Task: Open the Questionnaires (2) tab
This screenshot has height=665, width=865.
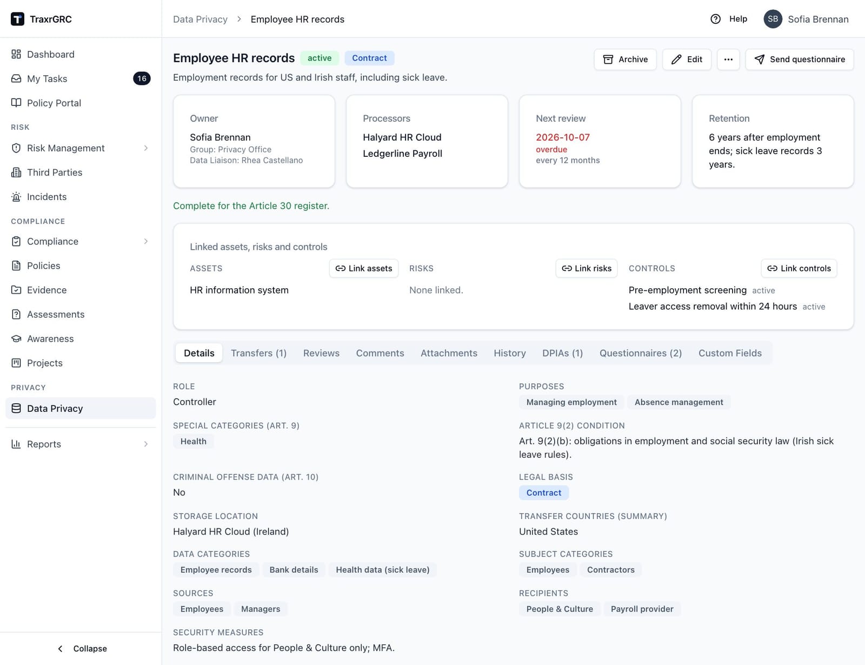Action: tap(641, 353)
